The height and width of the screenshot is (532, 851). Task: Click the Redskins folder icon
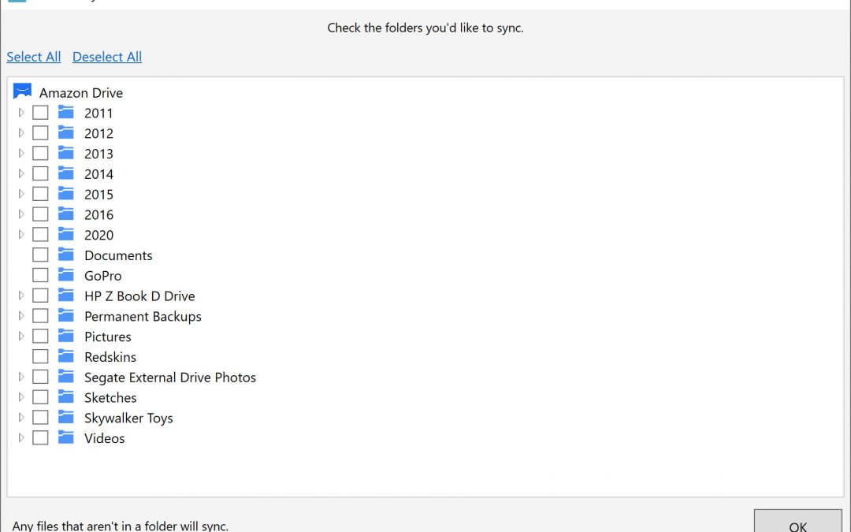(x=66, y=356)
